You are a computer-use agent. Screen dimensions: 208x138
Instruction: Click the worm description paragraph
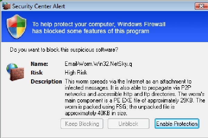(x=135, y=97)
